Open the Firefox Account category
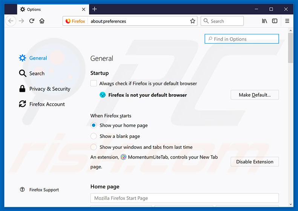Image resolution: width=298 pixels, height=211 pixels. pos(42,104)
